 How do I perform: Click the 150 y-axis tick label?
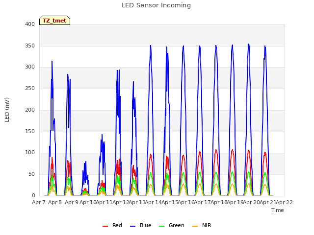point(30,131)
